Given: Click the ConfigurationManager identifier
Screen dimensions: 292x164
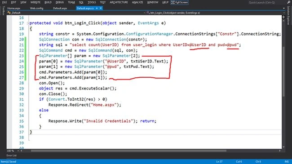Looking at the screenshot, I should [150, 34].
